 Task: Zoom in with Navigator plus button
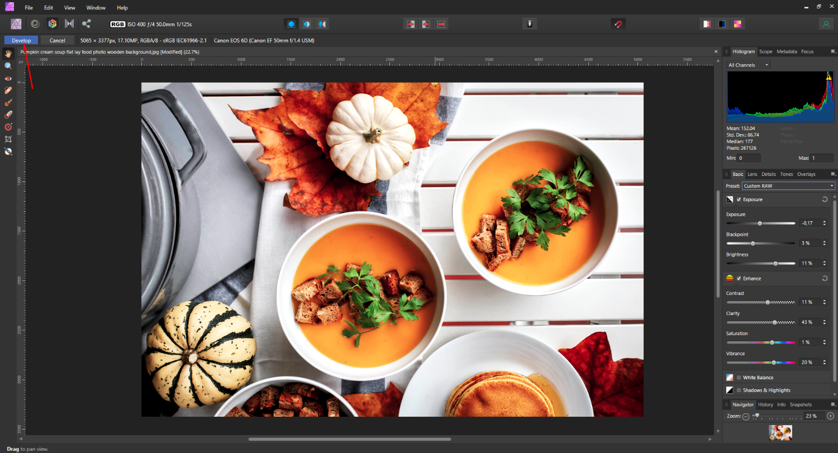[830, 416]
